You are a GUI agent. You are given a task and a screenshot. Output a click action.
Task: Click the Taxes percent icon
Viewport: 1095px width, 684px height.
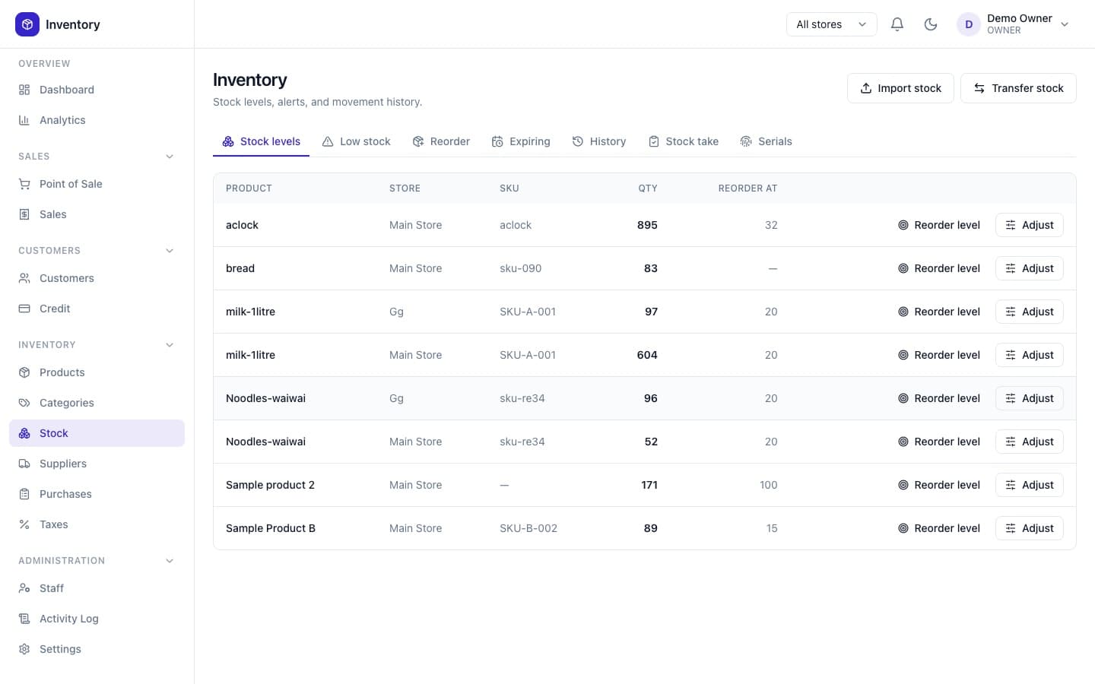point(24,524)
